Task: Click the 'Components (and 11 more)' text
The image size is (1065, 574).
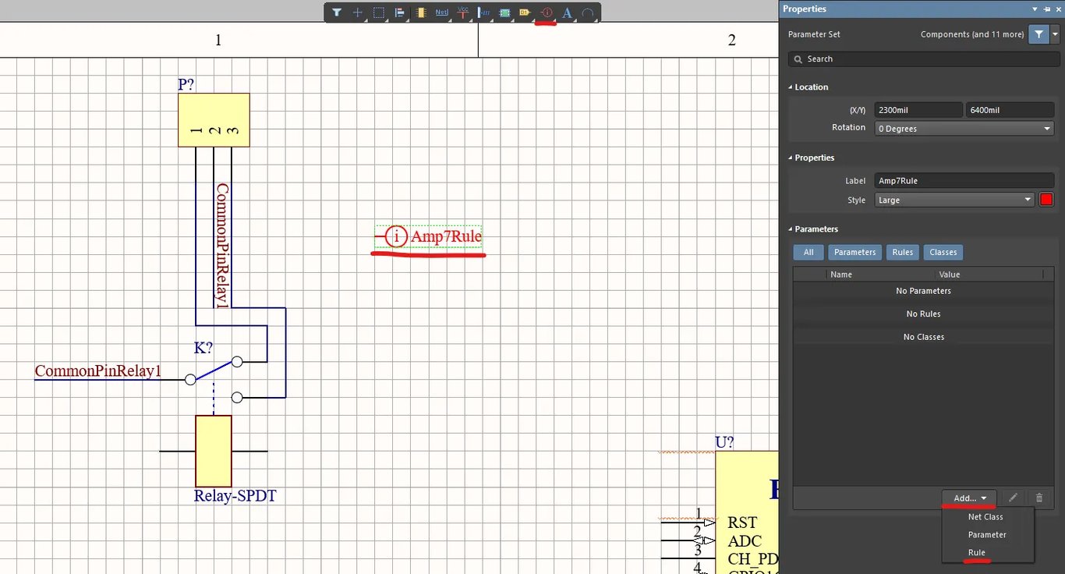Action: click(972, 34)
